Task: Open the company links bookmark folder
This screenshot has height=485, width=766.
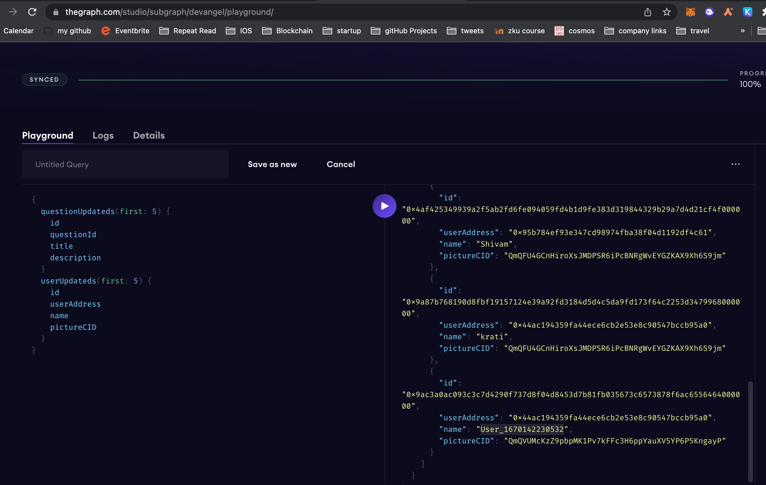Action: [635, 31]
